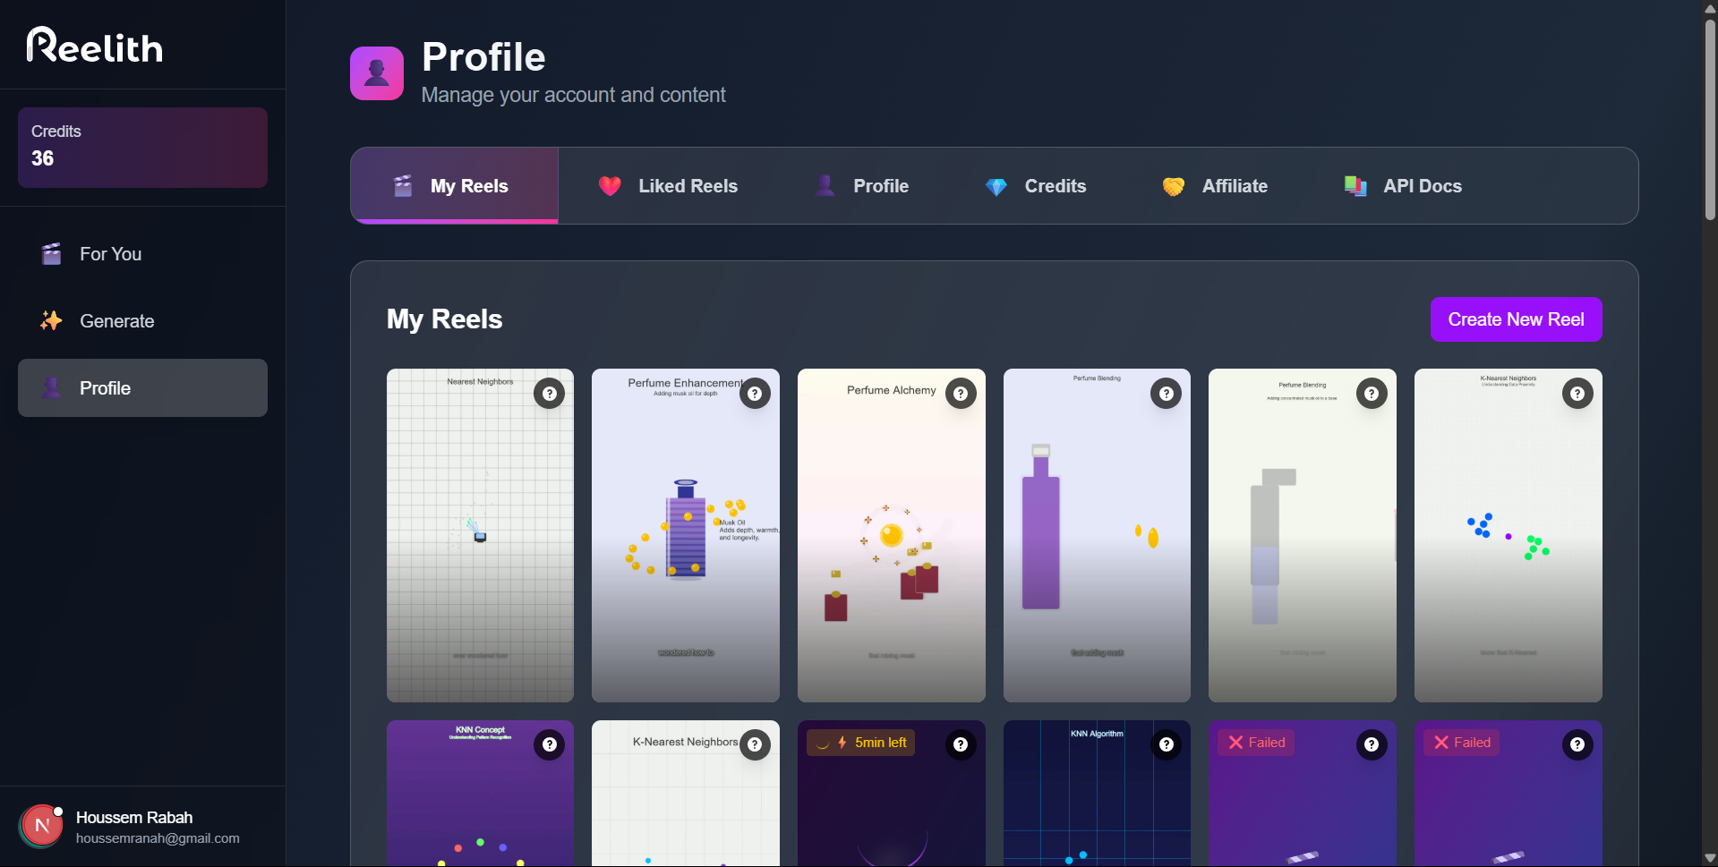Click the user avatar with letter N

coord(41,826)
